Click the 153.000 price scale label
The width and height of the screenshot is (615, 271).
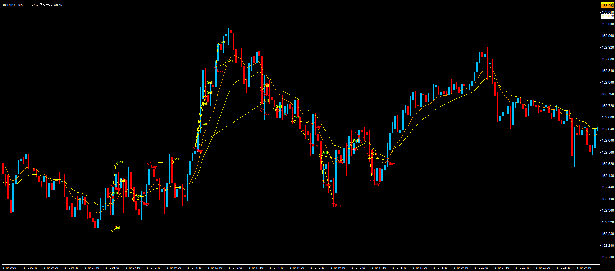pos(608,24)
